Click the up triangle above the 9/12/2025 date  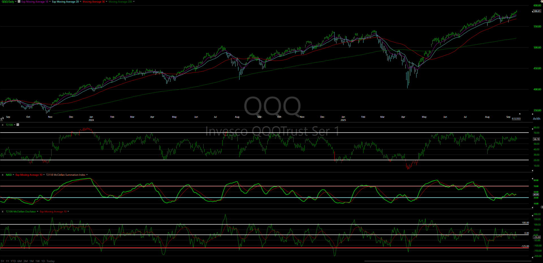coord(520,114)
